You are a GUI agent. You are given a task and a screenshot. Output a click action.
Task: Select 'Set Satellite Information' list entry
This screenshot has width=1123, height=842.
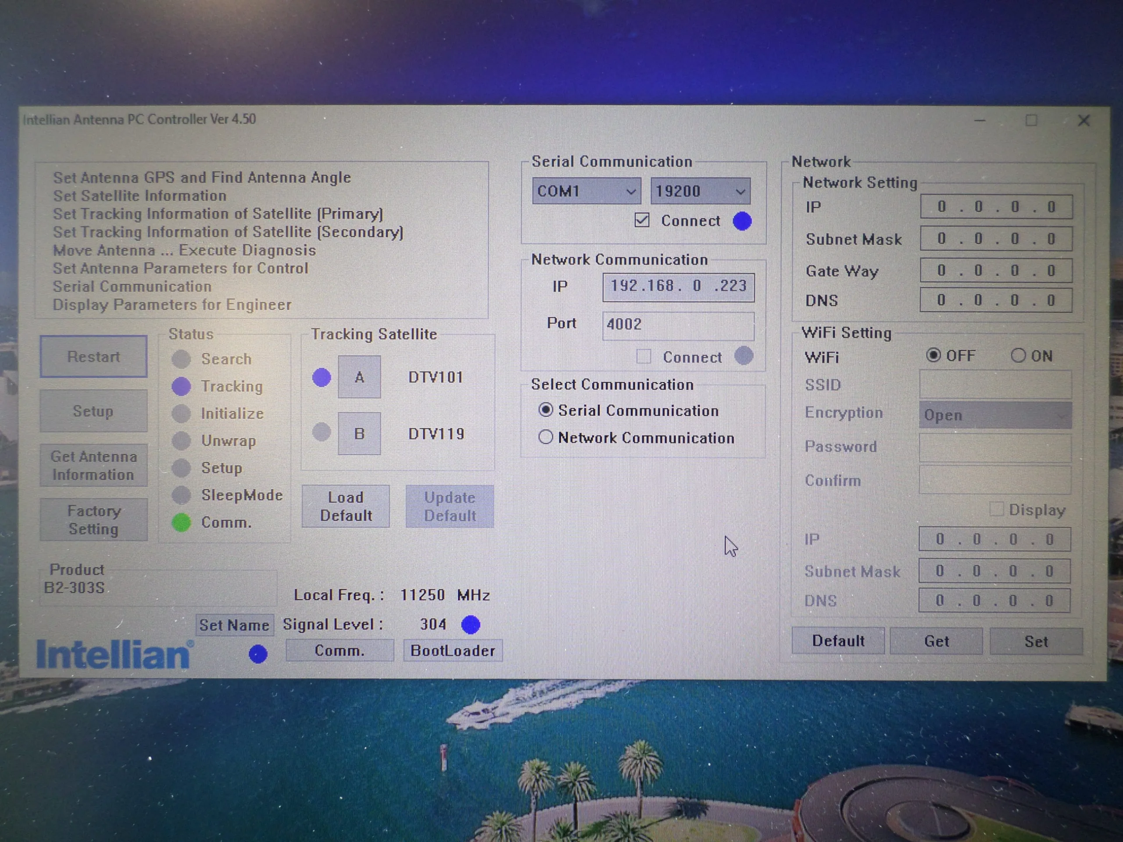point(139,196)
